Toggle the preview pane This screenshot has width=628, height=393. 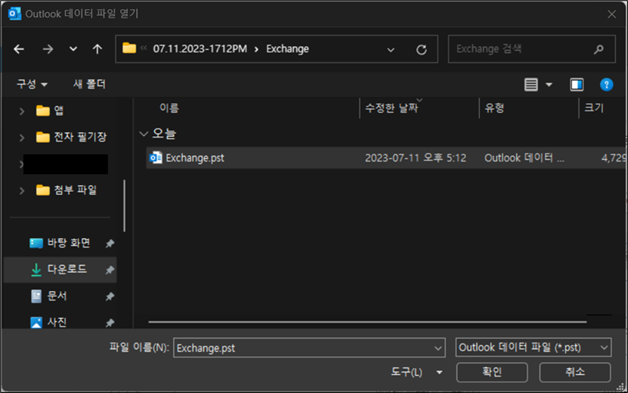tap(577, 85)
